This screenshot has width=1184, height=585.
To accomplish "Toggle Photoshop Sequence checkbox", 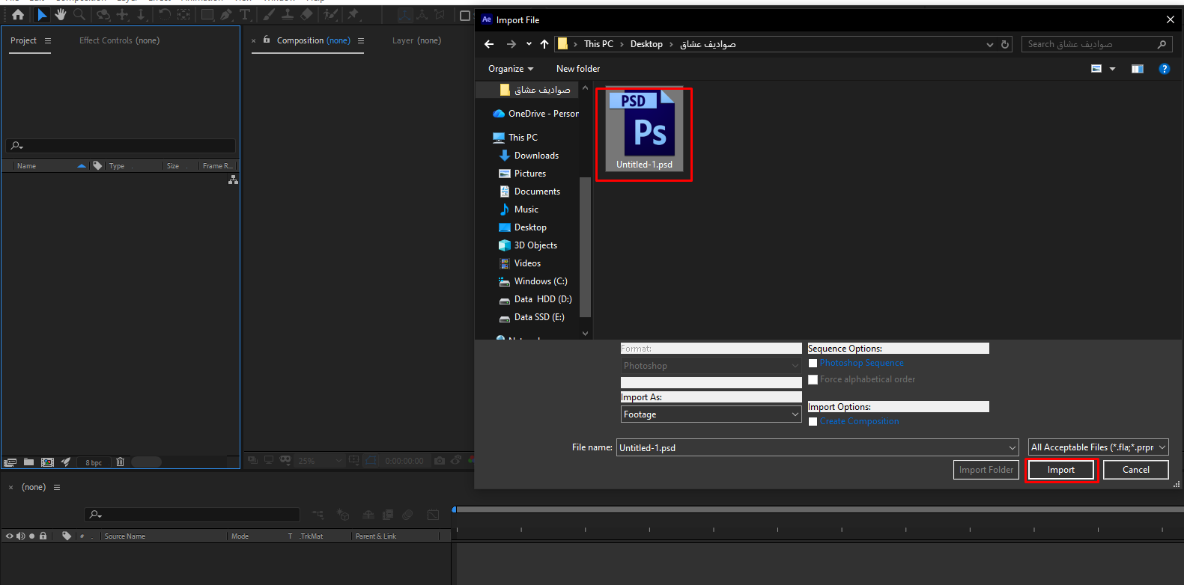I will 813,364.
